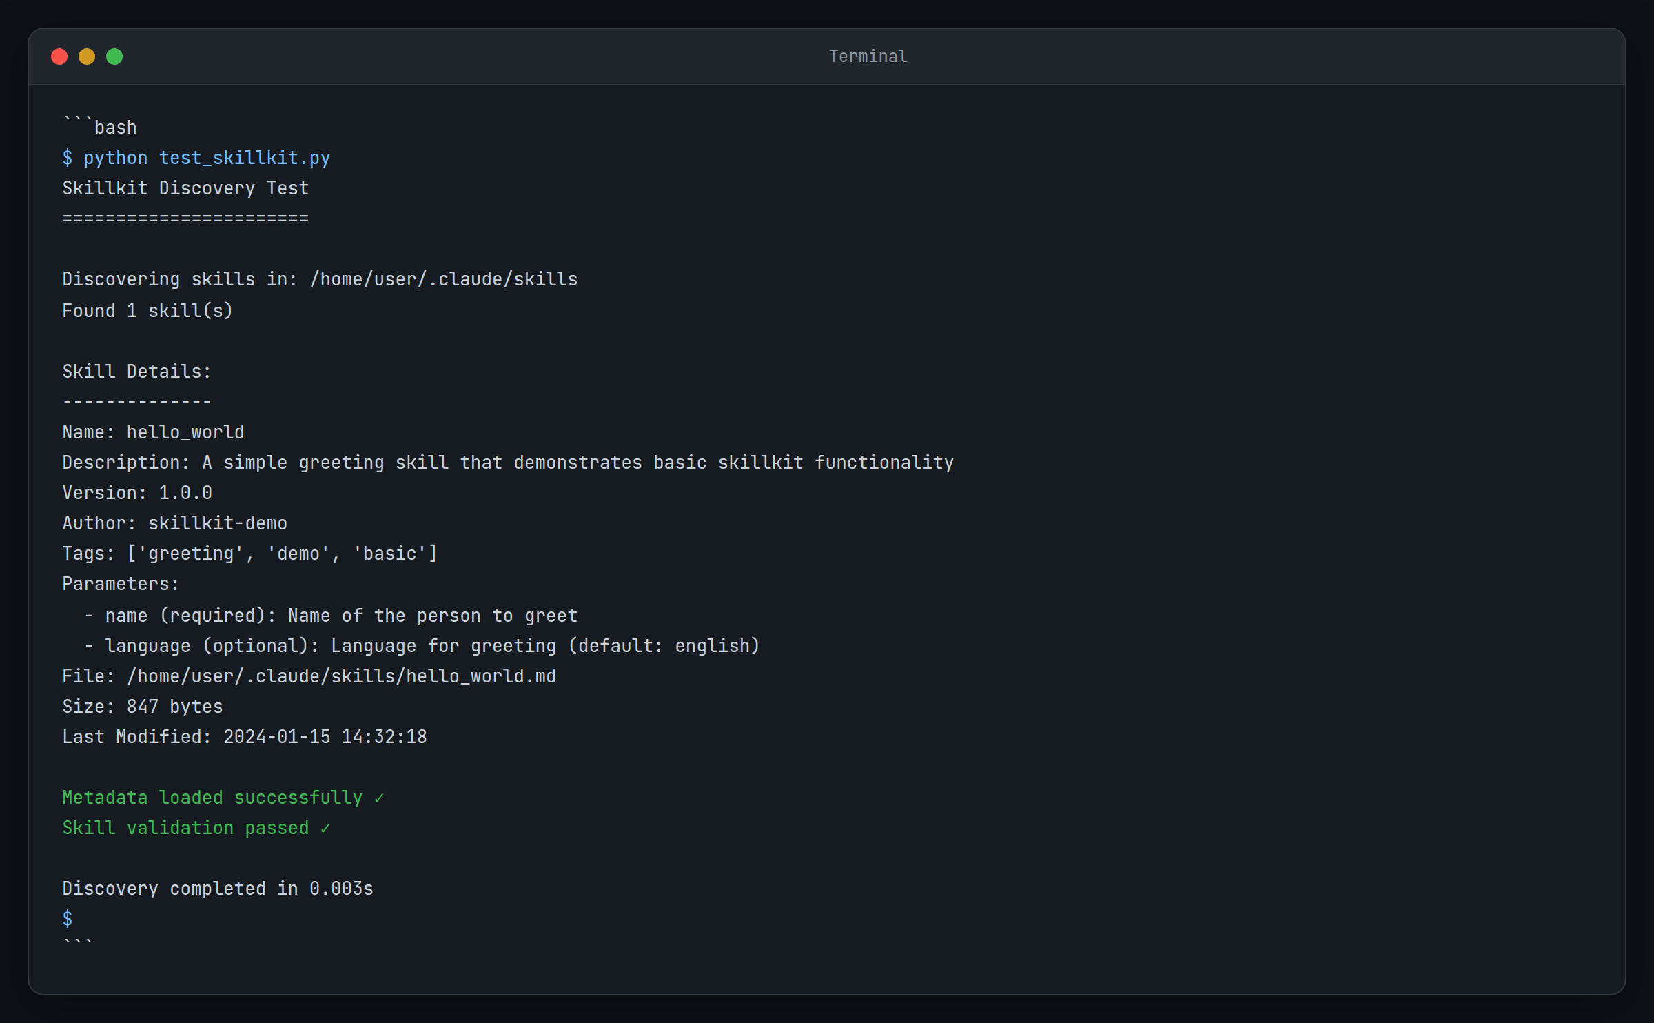This screenshot has height=1023, width=1654.
Task: Click the author name skillkit-demo
Action: [218, 523]
